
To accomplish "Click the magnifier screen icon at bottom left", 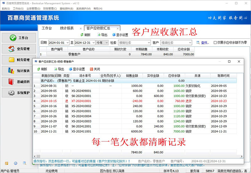I will point(24,163).
